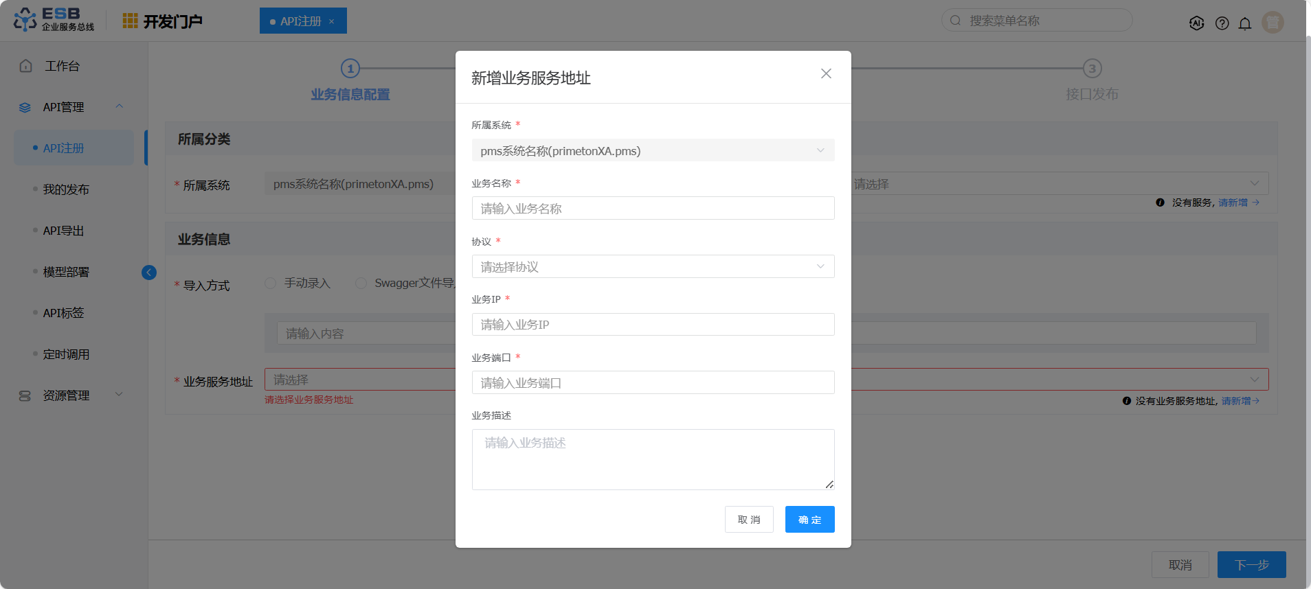Expand the 资源管理 menu
Screen dimensions: 1311x589
120,395
